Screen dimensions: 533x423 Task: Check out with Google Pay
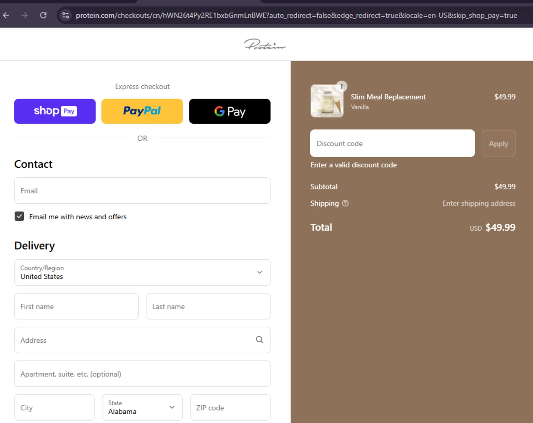(x=230, y=111)
